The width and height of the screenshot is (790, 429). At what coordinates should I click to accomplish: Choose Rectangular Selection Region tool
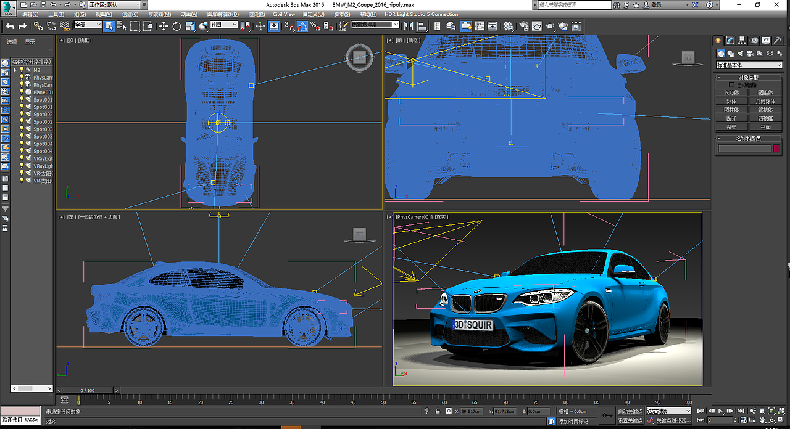135,26
